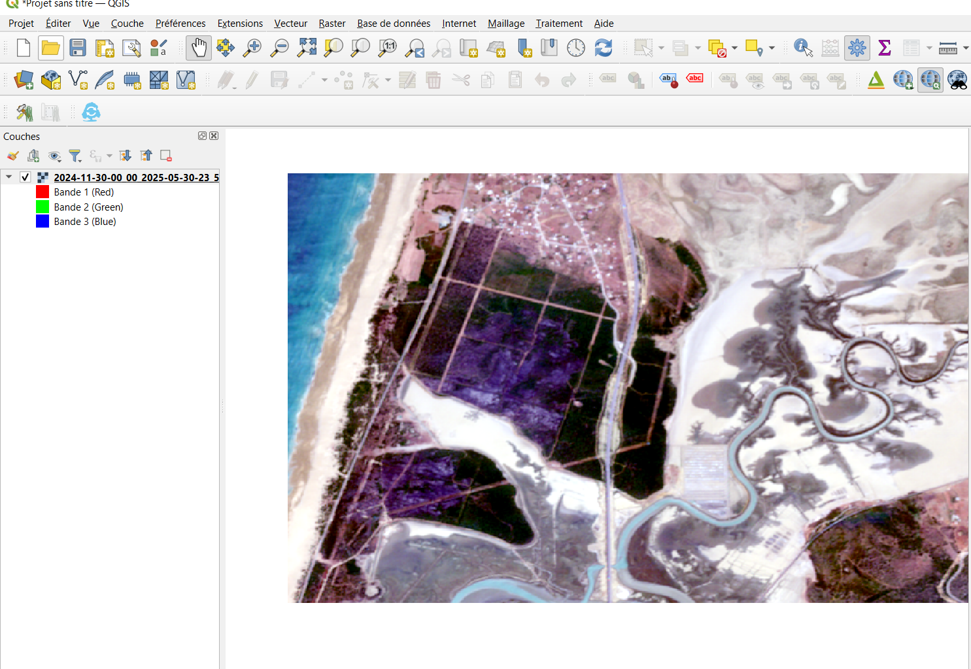Click the red Bande 1 color swatch
Screen dimensions: 971x669
point(43,192)
